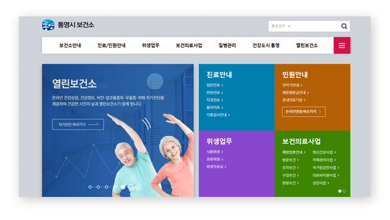Open the 건강도시 통영 menu
Viewport: 390px width, 220px height.
click(x=266, y=46)
